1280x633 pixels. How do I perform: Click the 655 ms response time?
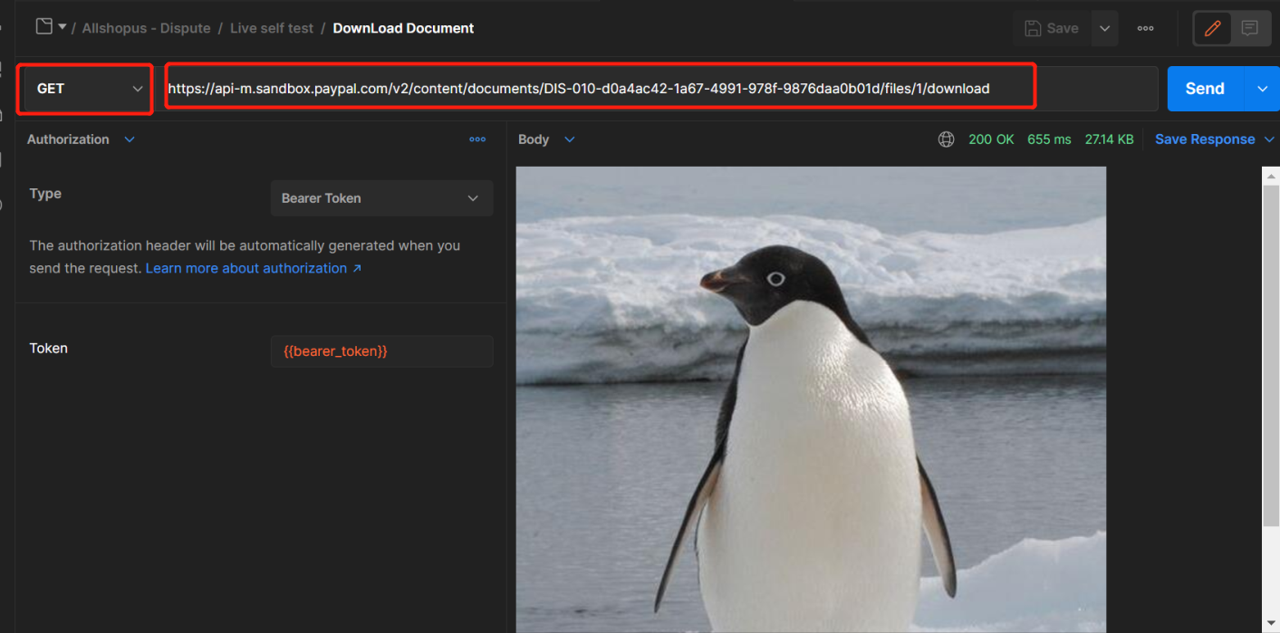[1049, 139]
